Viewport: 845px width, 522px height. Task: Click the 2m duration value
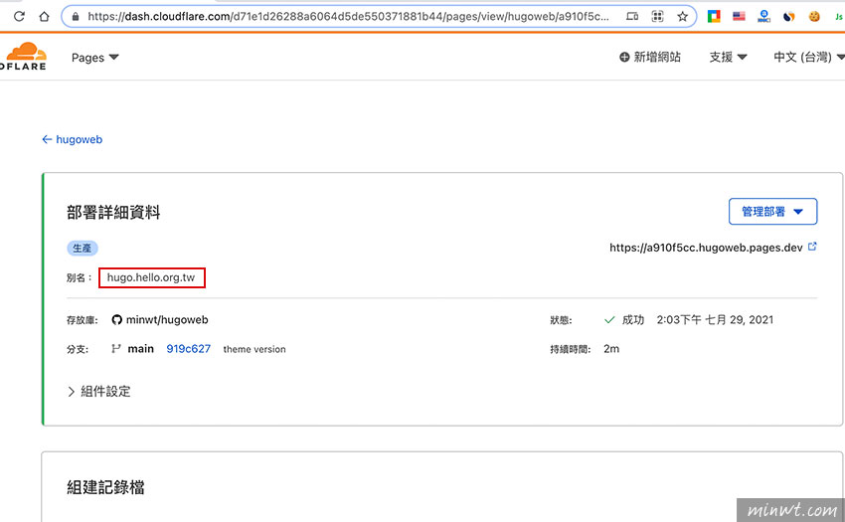pyautogui.click(x=611, y=349)
